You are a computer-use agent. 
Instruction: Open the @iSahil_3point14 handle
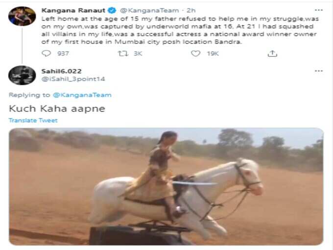(73, 79)
